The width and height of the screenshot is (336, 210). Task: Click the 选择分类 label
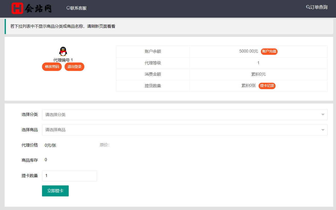click(x=30, y=114)
